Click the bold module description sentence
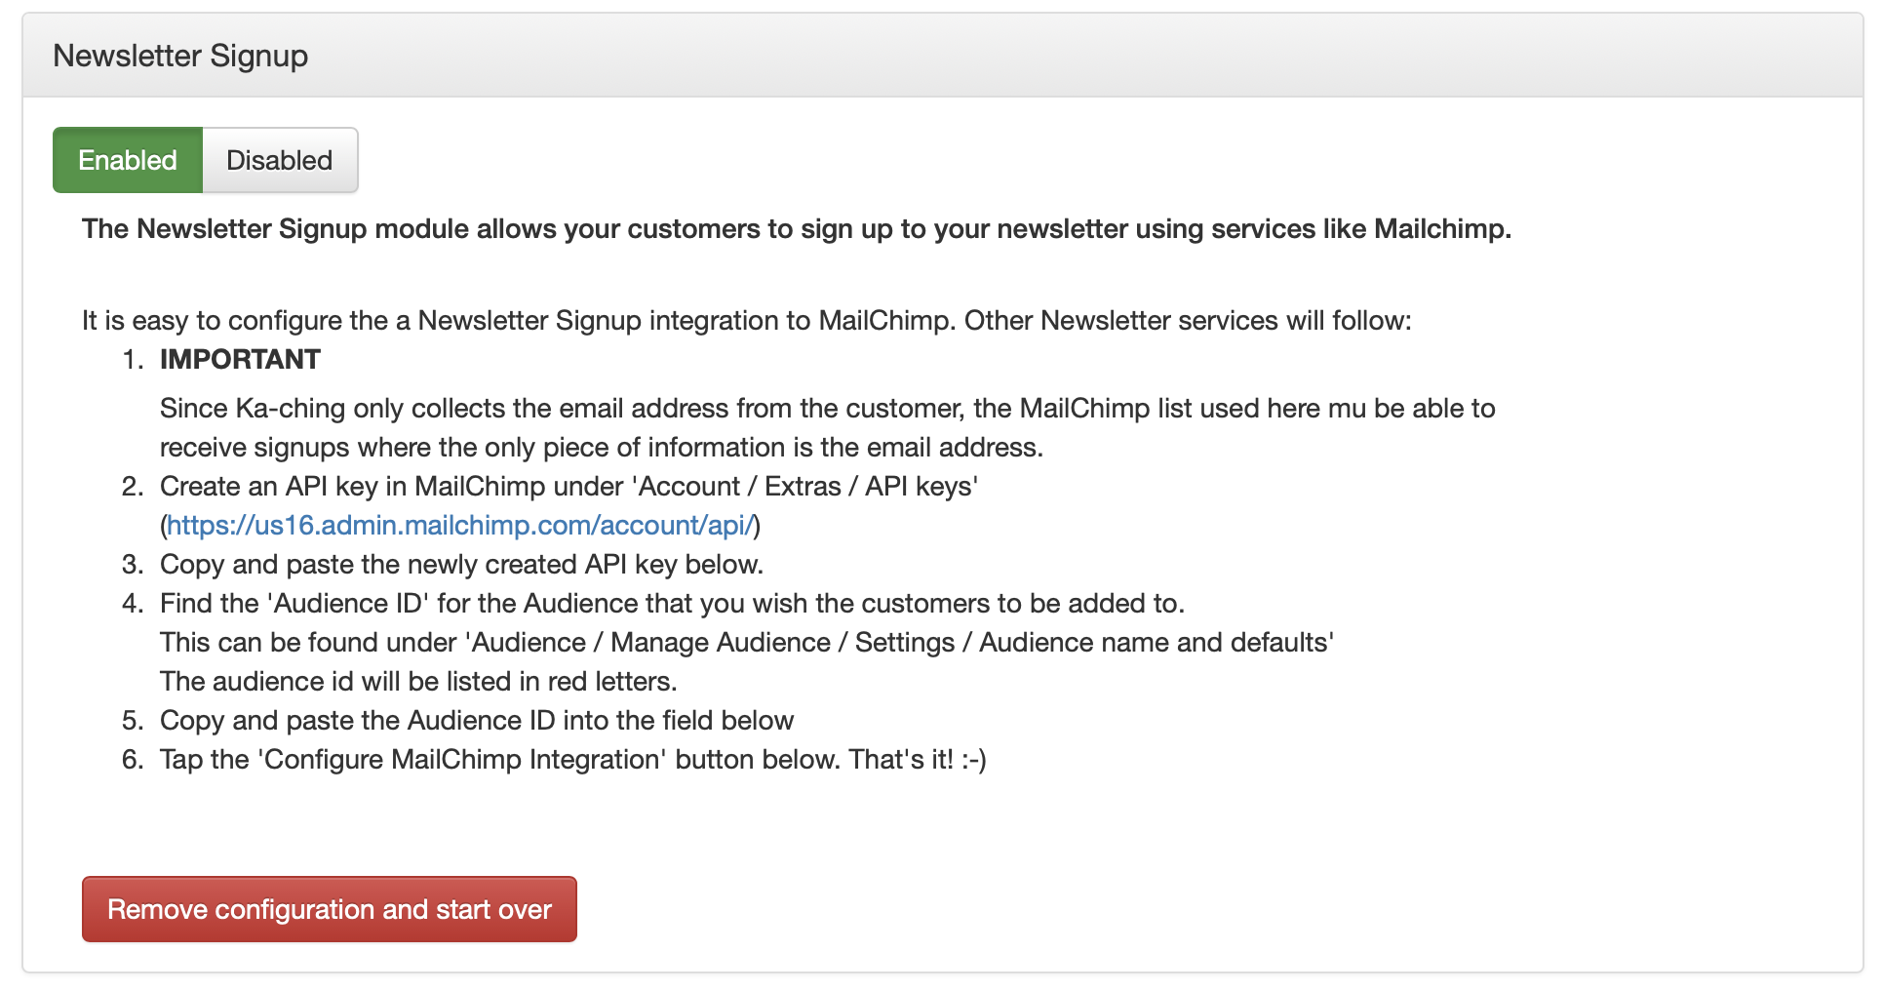Screen dimensions: 1882x991 tap(797, 228)
